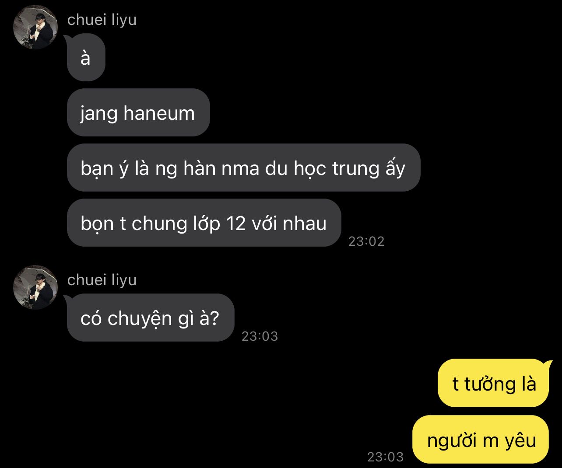Select the "có chuyện gì à?" message
The width and height of the screenshot is (562, 468).
[150, 318]
